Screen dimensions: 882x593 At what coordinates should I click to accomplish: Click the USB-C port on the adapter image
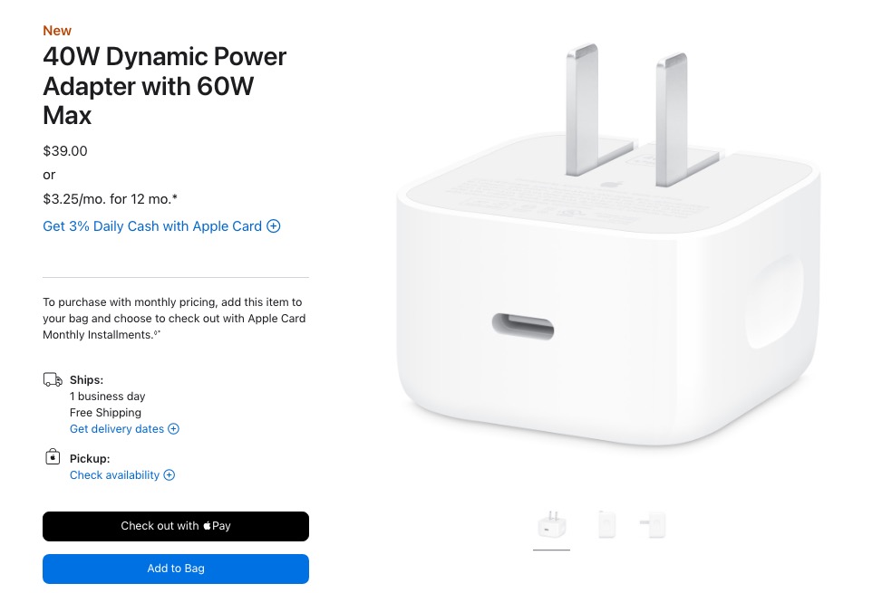[522, 326]
